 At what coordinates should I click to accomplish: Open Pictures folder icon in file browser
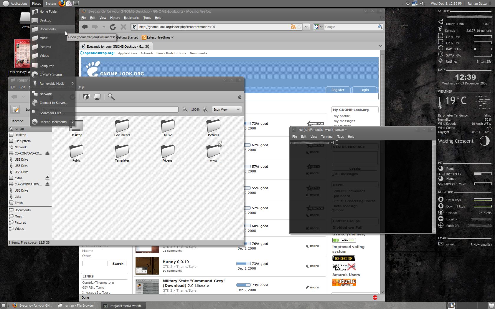coord(213,127)
